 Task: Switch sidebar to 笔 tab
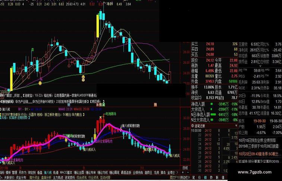pos(194,178)
